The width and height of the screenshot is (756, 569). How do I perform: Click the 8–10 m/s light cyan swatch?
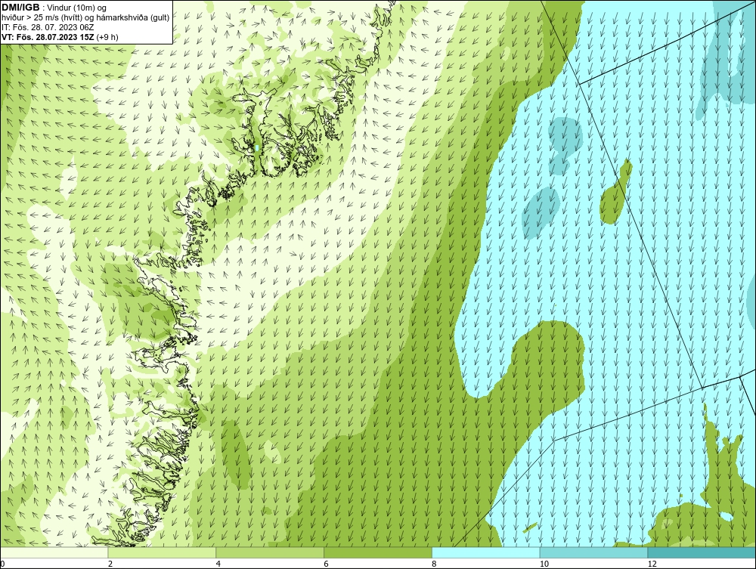click(x=486, y=552)
